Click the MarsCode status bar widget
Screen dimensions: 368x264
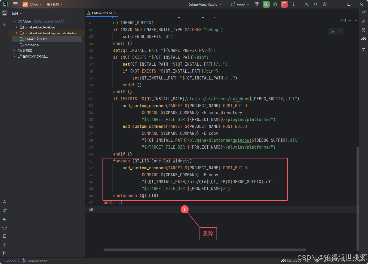[x=291, y=261]
